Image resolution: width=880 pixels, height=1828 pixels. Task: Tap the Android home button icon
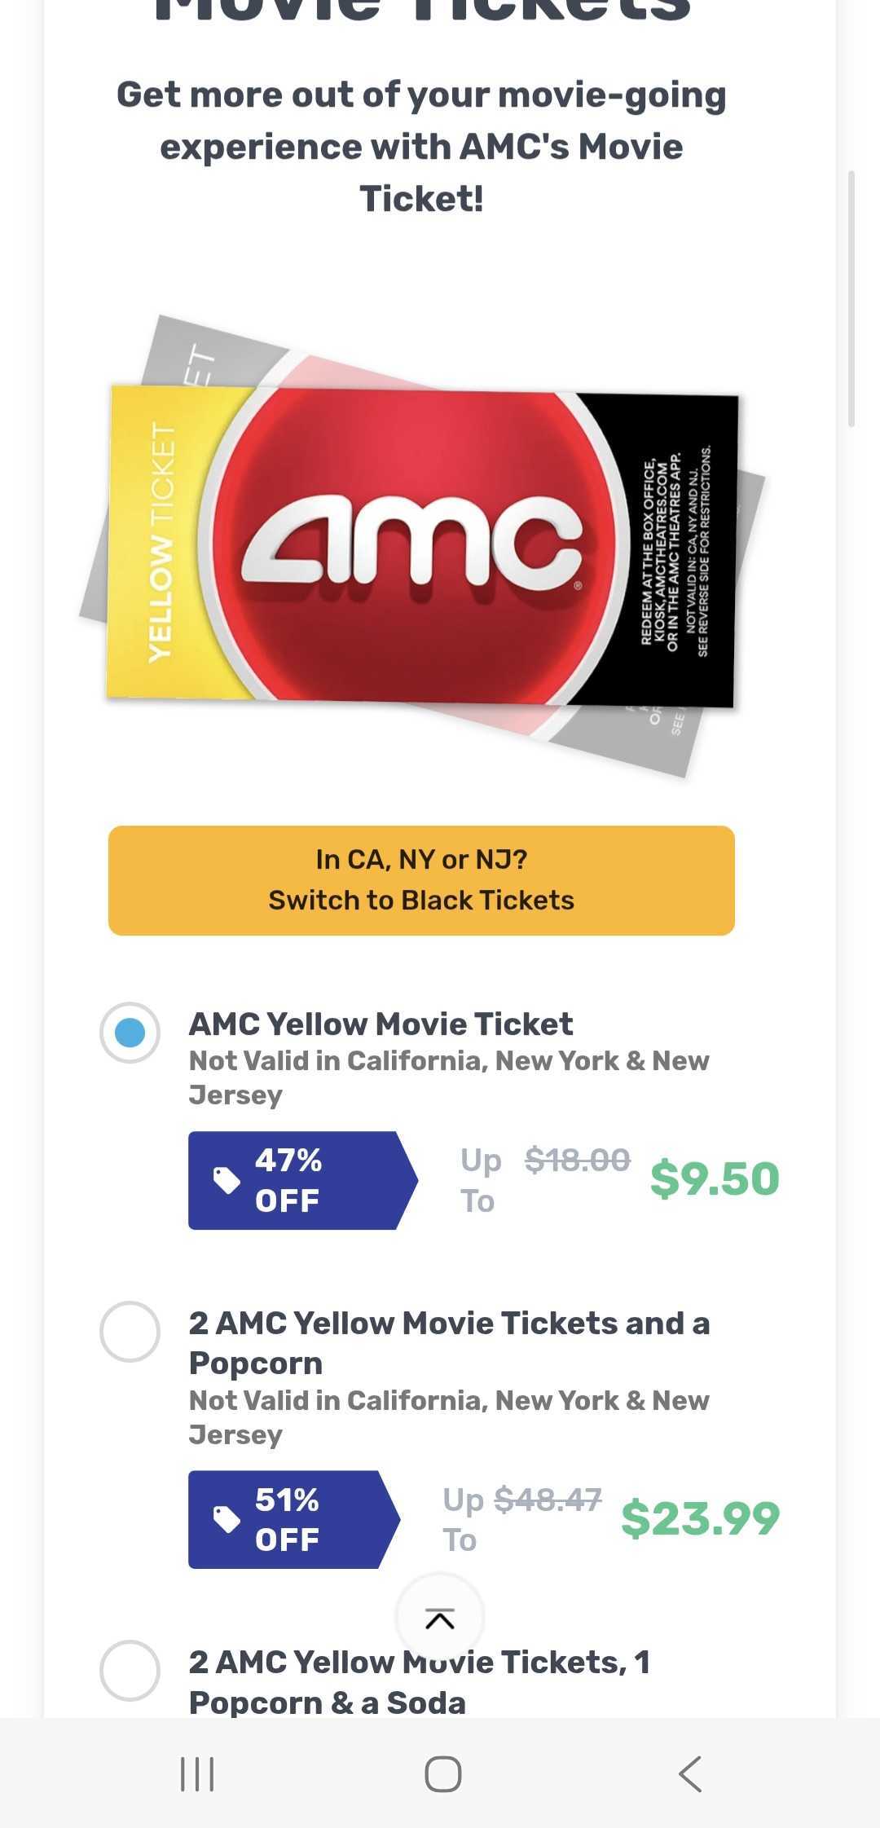[443, 1773]
